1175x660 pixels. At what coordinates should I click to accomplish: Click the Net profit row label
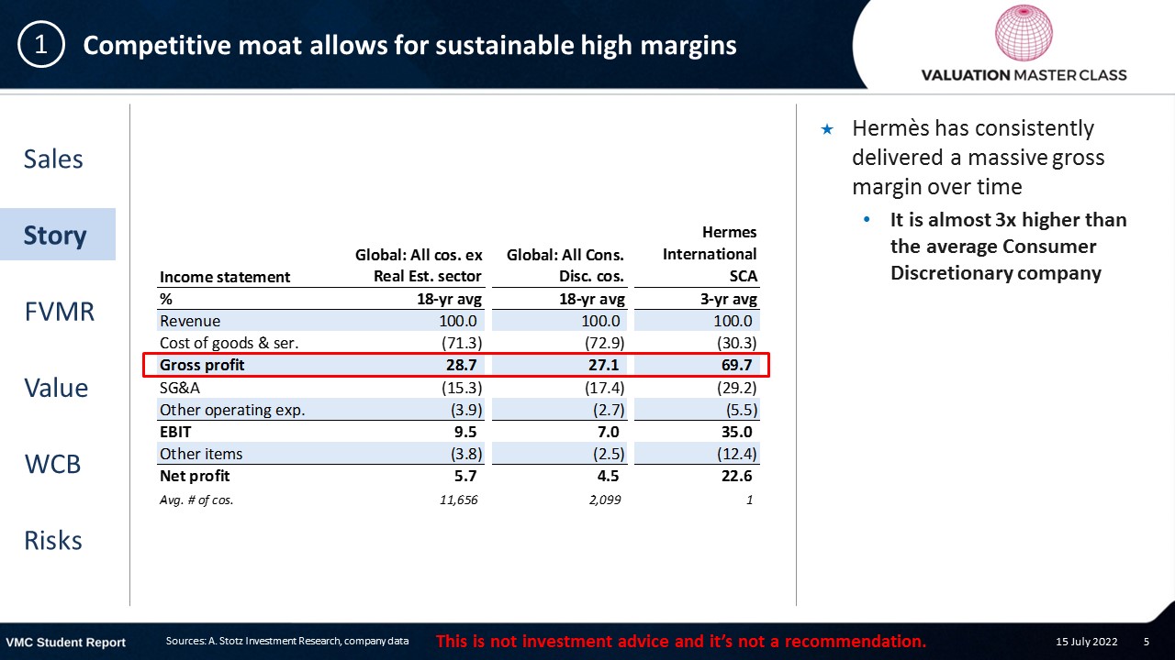[x=195, y=476]
